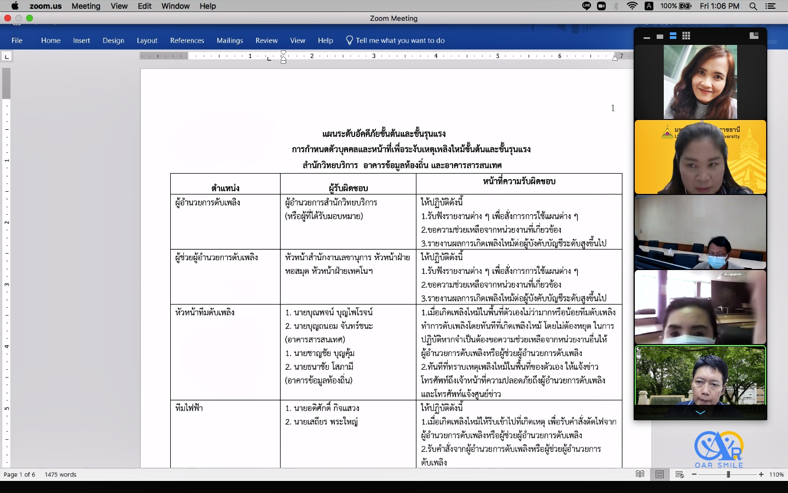Switch to Web Layout view
This screenshot has height=493, width=788.
click(680, 474)
